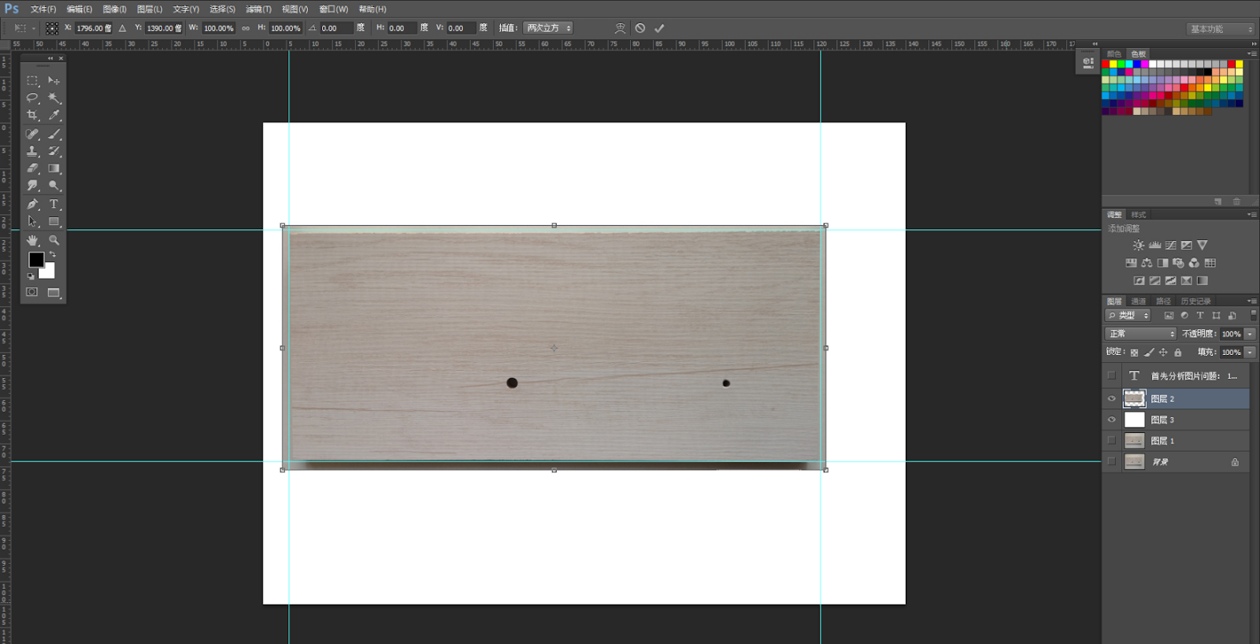
Task: Switch to the 历史记录 tab
Action: (1195, 302)
